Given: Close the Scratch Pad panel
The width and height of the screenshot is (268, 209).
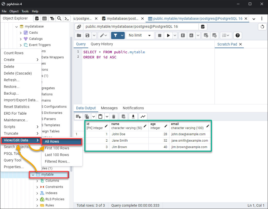Looking at the screenshot, I should pyautogui.click(x=240, y=44).
